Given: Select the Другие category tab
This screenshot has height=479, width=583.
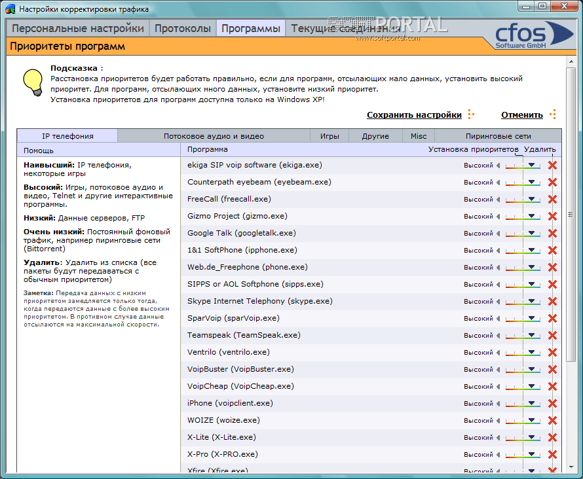Looking at the screenshot, I should point(375,136).
